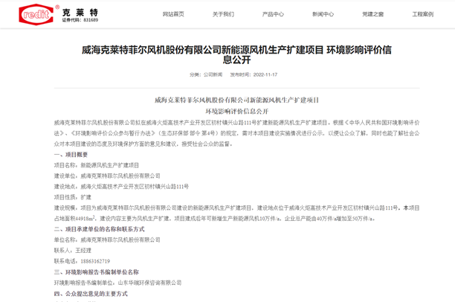Click the 单位名称 line

coord(107,240)
